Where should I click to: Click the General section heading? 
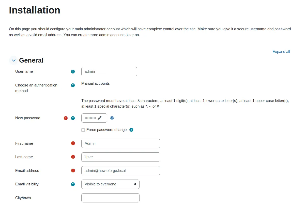[31, 60]
